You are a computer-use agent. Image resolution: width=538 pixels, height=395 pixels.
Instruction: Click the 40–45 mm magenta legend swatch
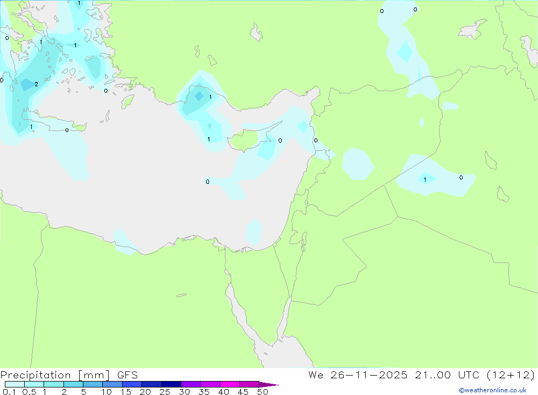coord(230,384)
